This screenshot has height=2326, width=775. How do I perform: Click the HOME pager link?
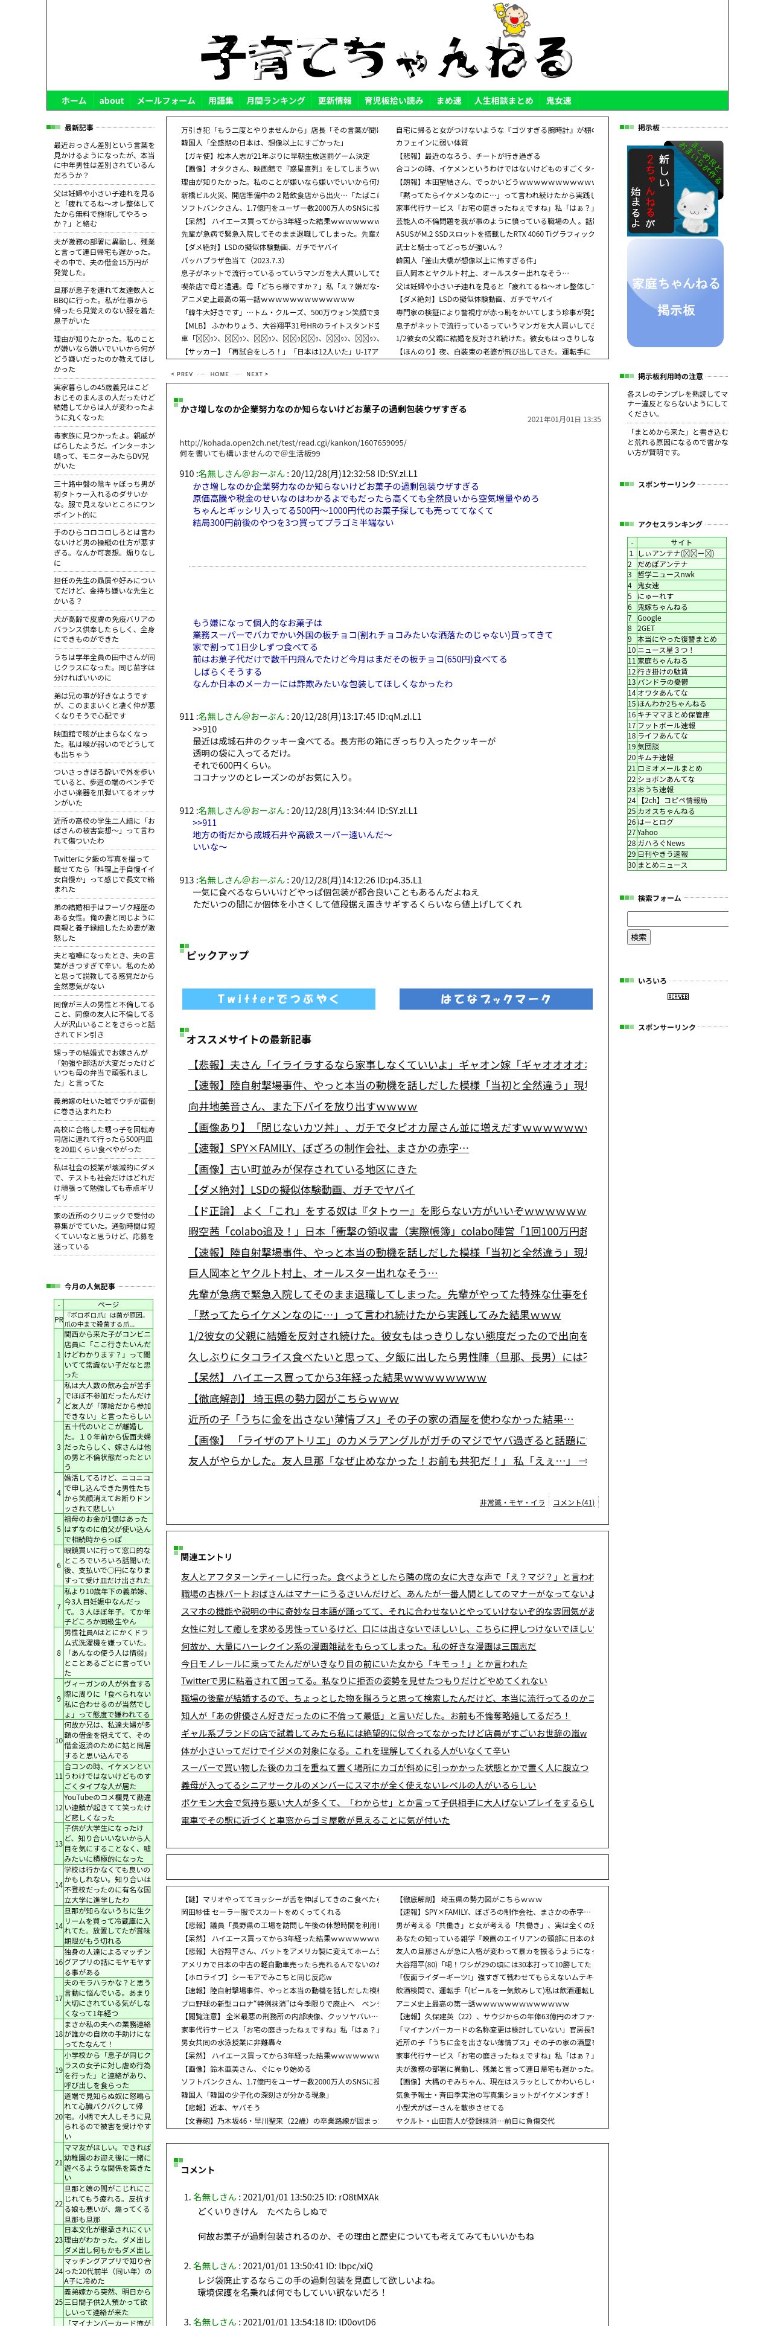click(219, 374)
